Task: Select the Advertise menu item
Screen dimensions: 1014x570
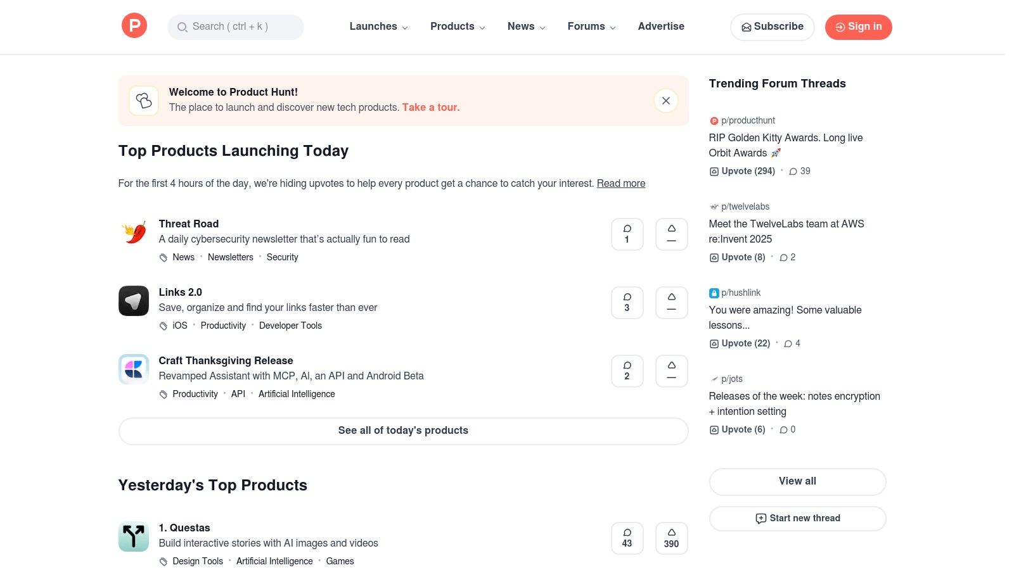Action: click(x=661, y=27)
